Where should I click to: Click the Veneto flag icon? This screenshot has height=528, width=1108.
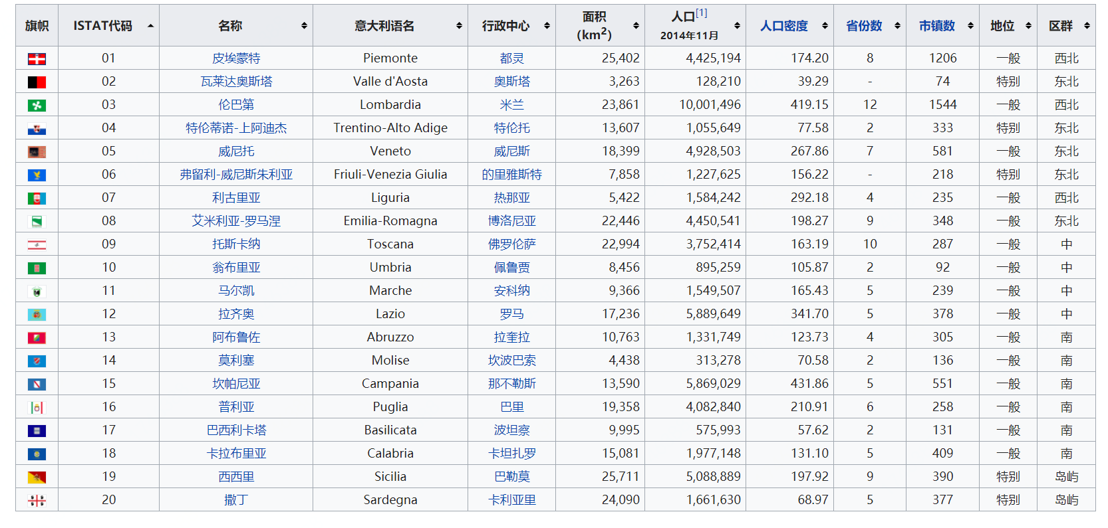coord(37,152)
